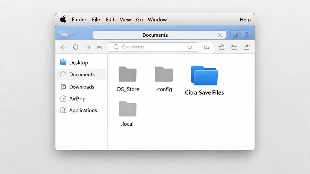The height and width of the screenshot is (174, 310).
Task: Go forward with the right arrow
Action: [x=87, y=47]
